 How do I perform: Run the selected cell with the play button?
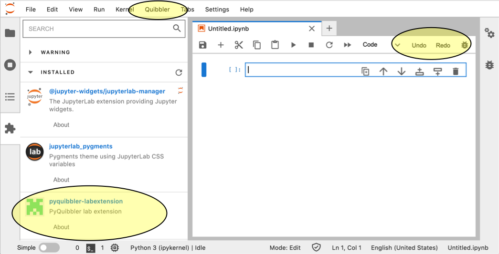click(293, 45)
